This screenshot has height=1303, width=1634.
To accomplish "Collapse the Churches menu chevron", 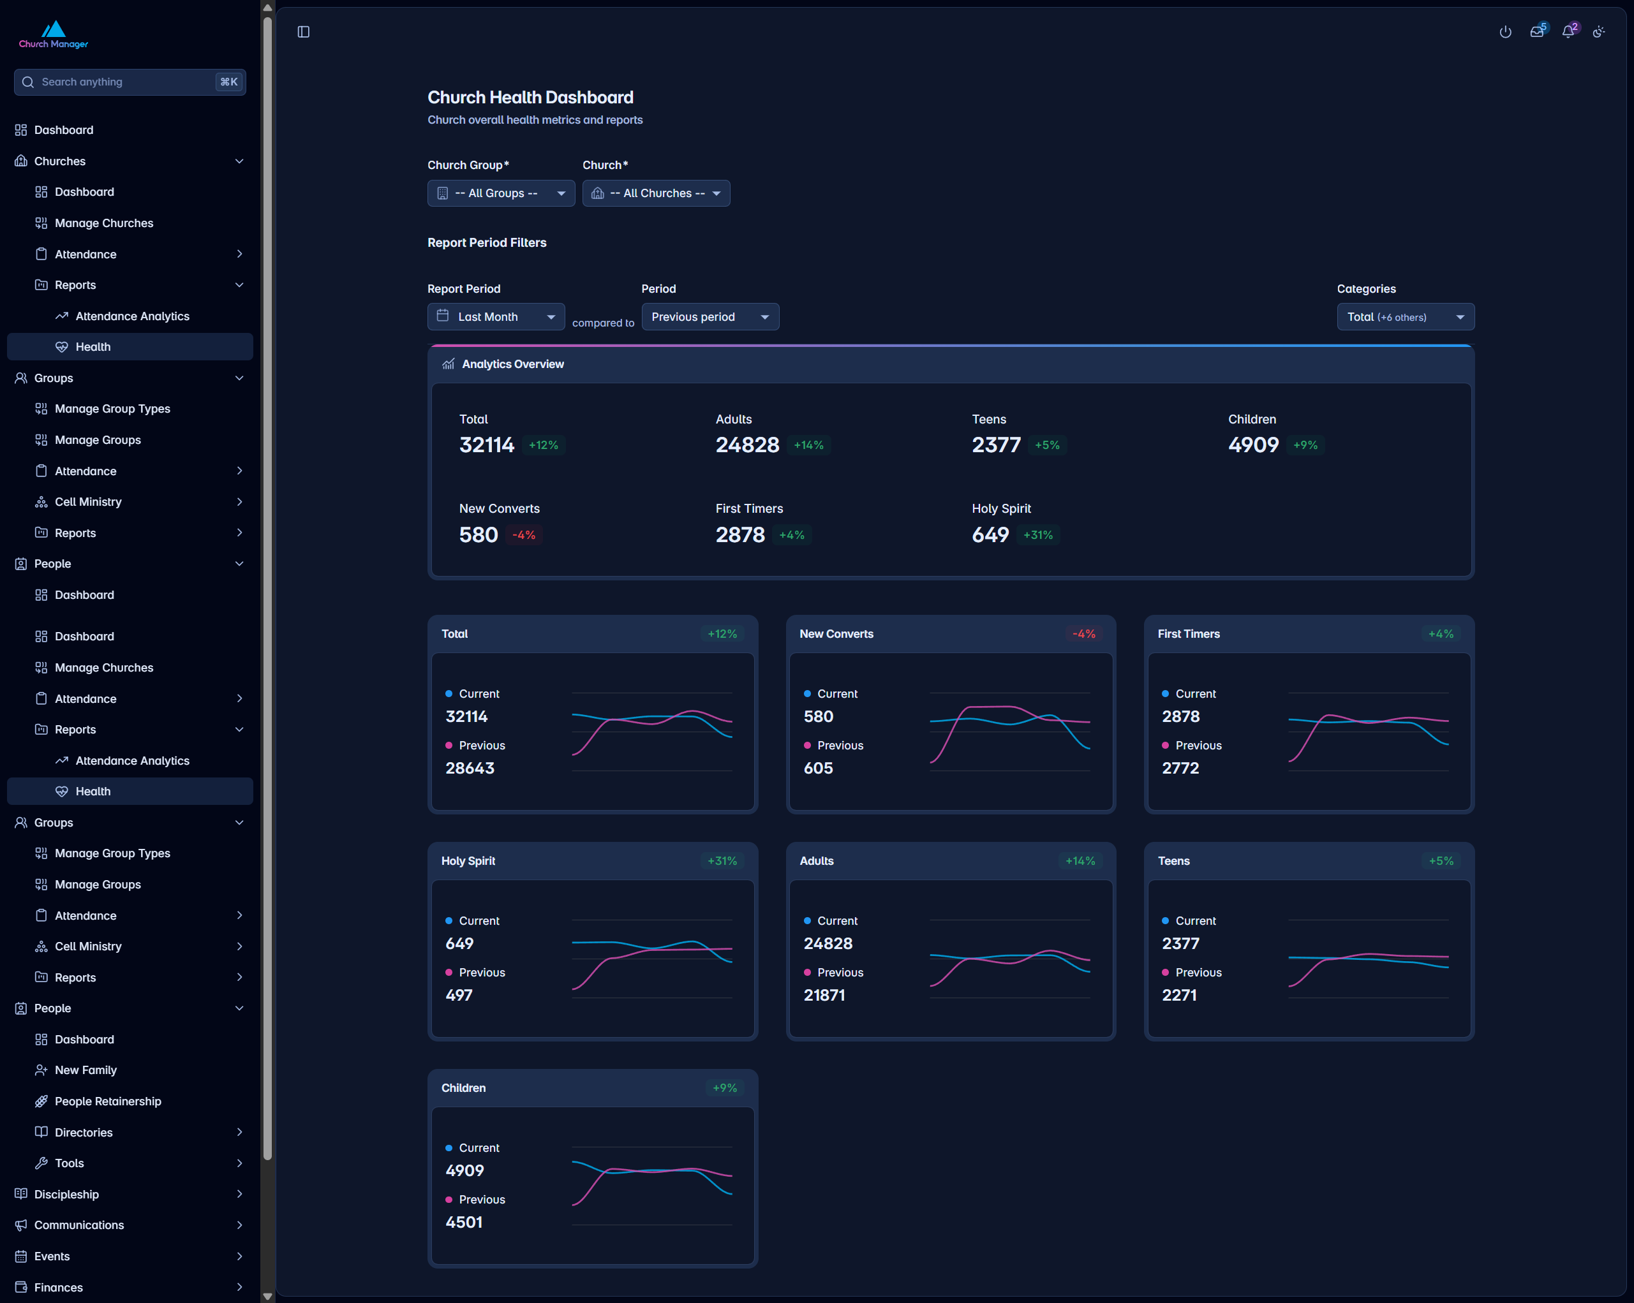I will [x=239, y=161].
